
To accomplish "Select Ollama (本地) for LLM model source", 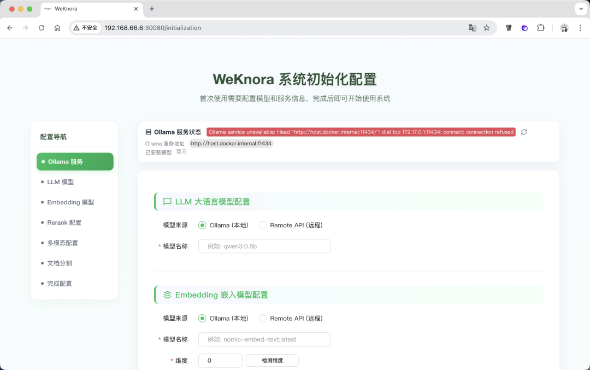I will (223, 225).
